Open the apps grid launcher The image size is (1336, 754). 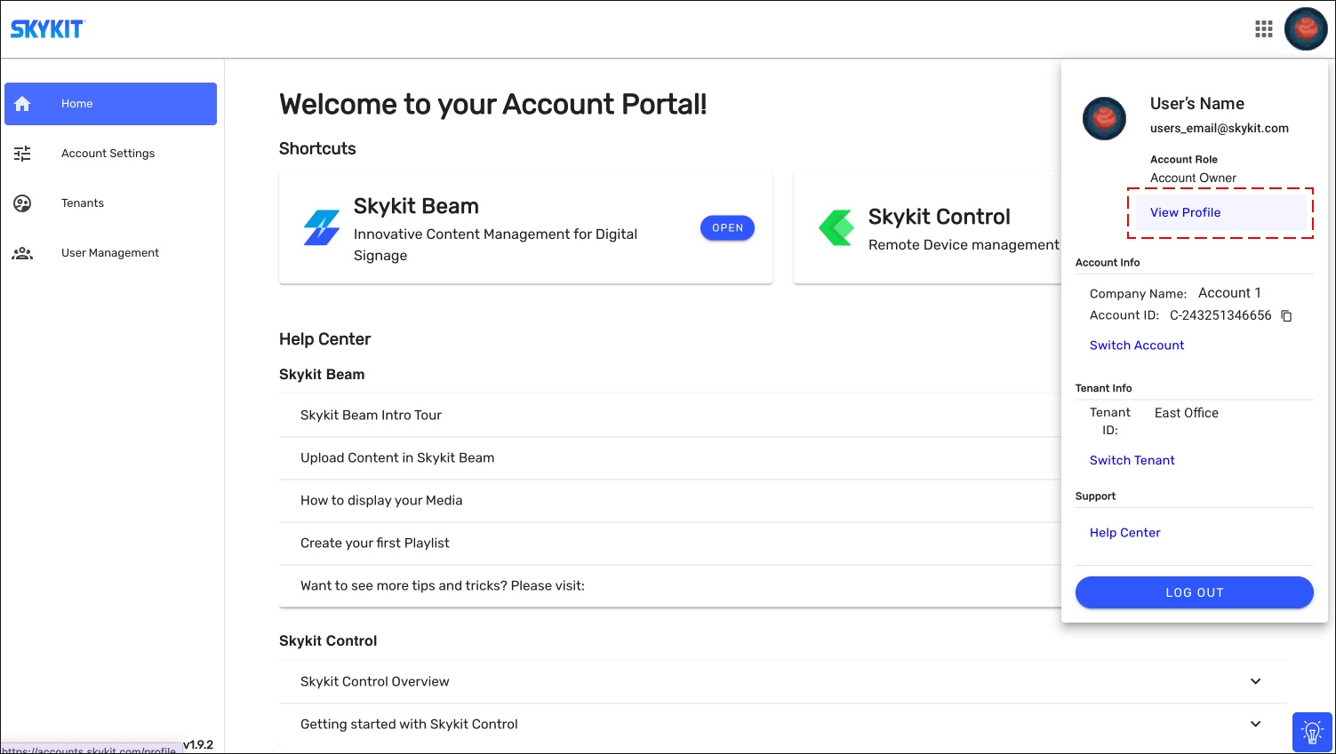(1263, 29)
